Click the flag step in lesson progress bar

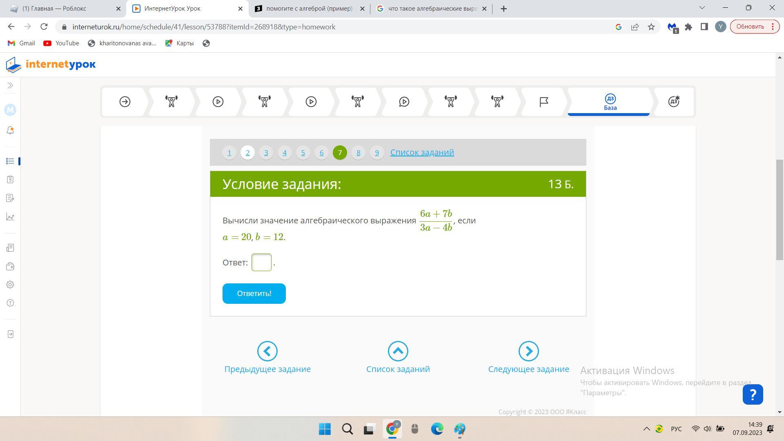(543, 102)
